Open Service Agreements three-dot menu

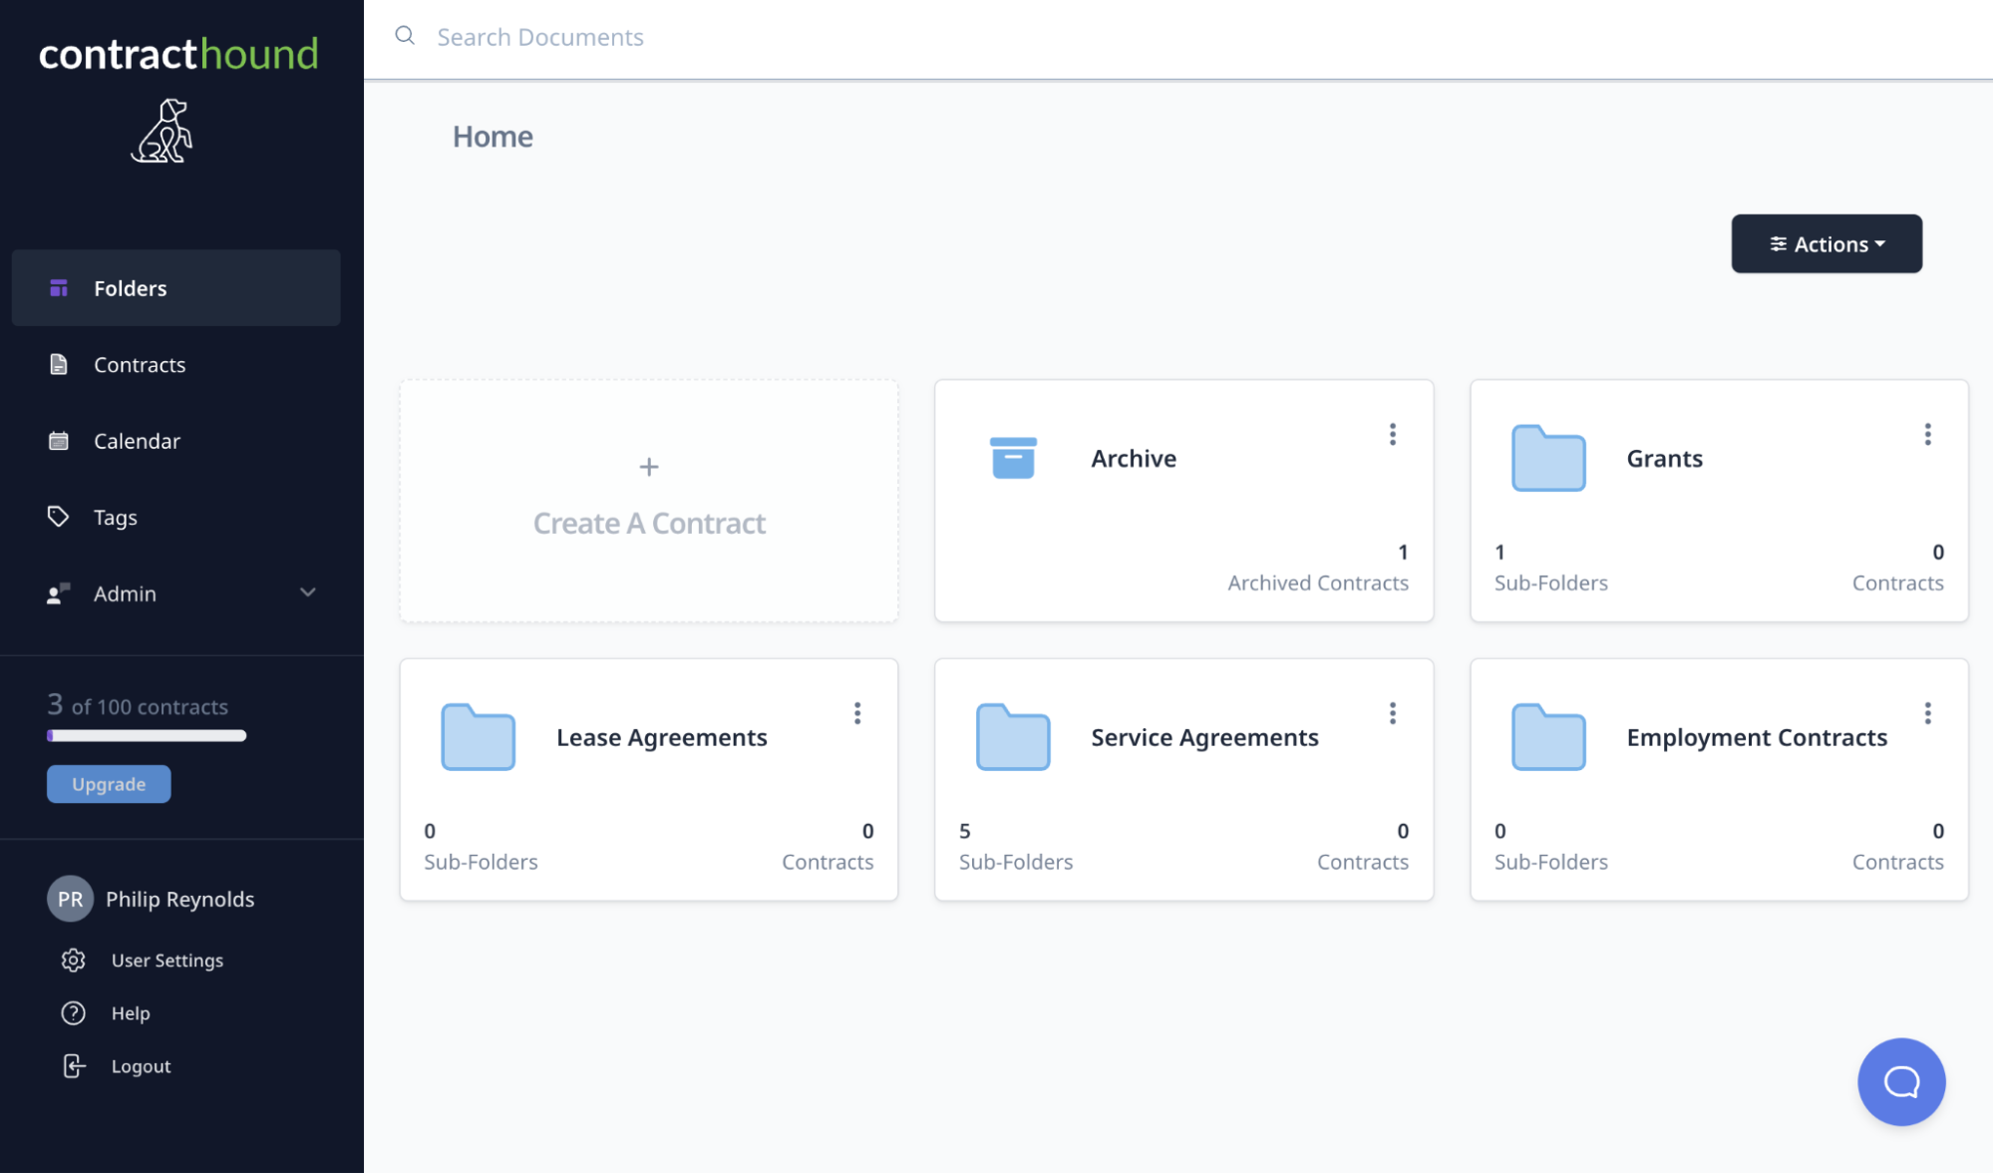point(1392,713)
